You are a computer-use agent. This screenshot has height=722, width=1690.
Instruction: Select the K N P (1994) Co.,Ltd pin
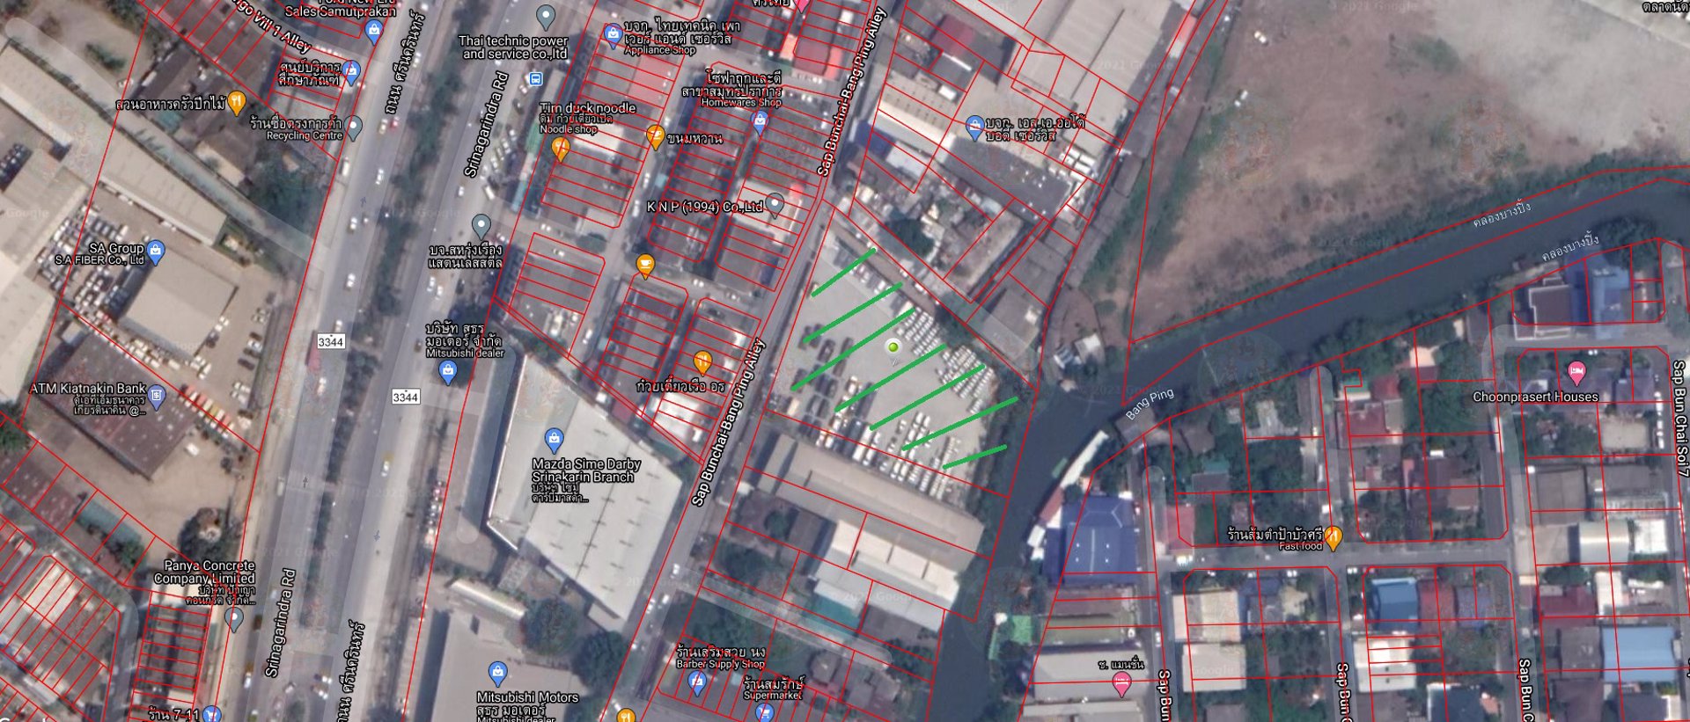775,205
